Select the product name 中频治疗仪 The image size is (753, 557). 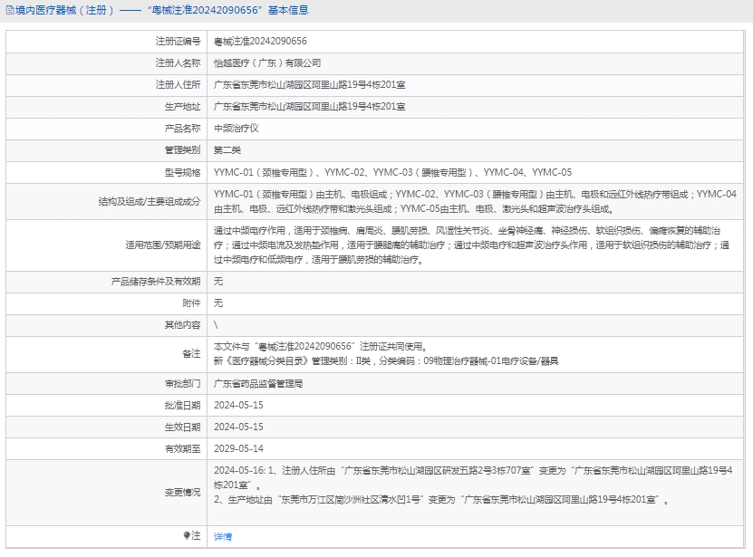coord(236,129)
